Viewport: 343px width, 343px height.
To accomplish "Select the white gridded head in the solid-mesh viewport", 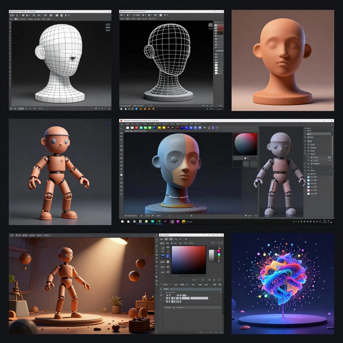I will click(x=60, y=63).
